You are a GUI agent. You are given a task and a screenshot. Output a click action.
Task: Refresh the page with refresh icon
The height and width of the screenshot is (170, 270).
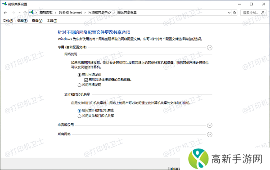pyautogui.click(x=234, y=13)
